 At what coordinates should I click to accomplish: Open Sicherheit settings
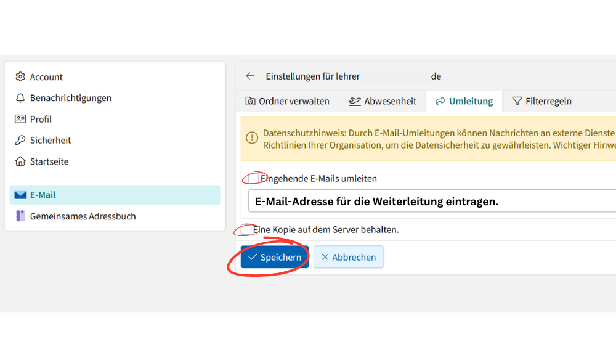115,141
